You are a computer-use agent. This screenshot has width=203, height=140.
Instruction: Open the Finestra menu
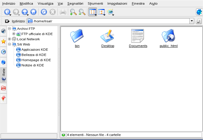[x=138, y=3]
